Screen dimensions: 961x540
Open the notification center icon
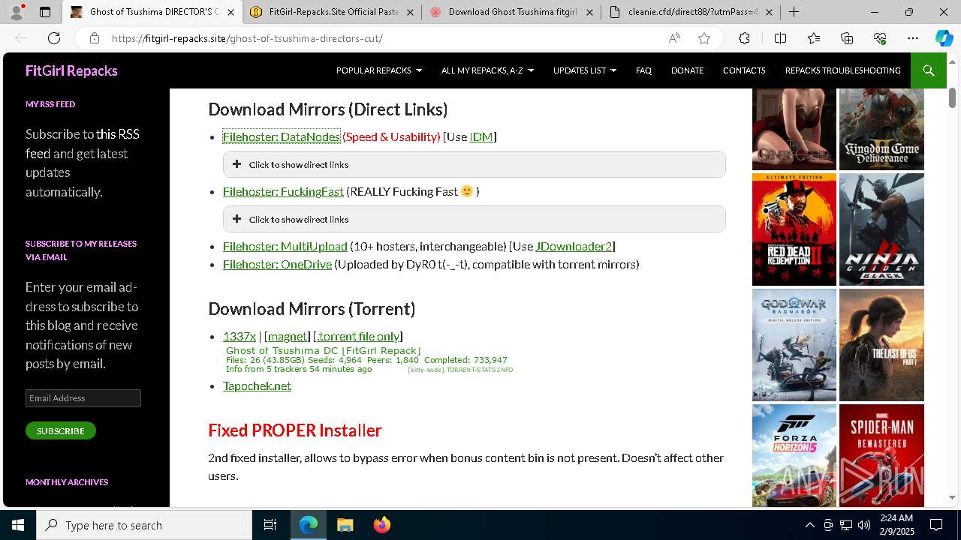coord(936,525)
